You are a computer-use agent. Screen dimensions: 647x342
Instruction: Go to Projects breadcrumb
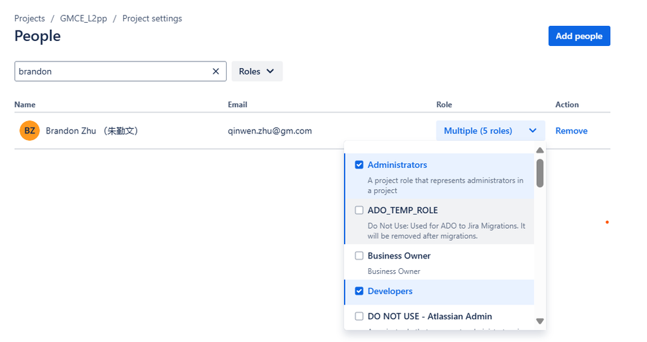[30, 19]
